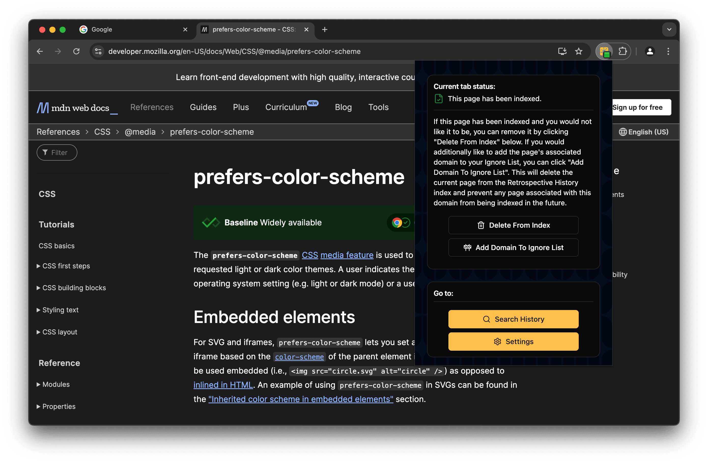This screenshot has height=463, width=708.
Task: Click the Delete From Index button
Action: tap(513, 225)
